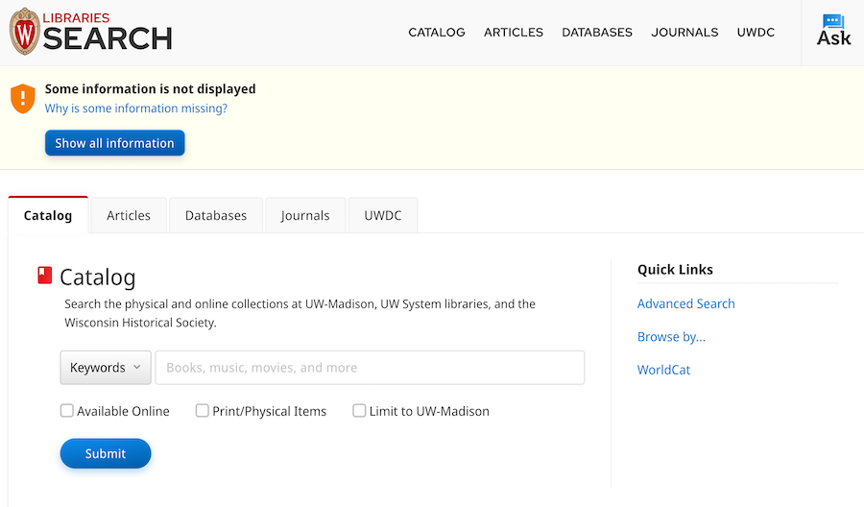Screen dimensions: 864x507
Task: Expand the Keywords search type dropdown
Action: tap(106, 368)
